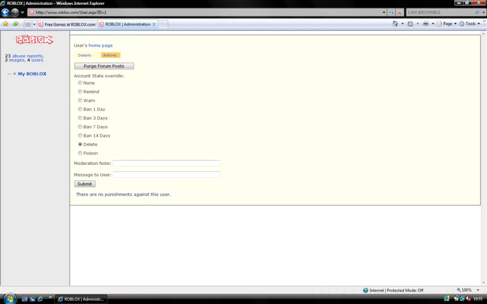Click the muted volume tray icon
This screenshot has width=487, height=304.
coord(468,299)
